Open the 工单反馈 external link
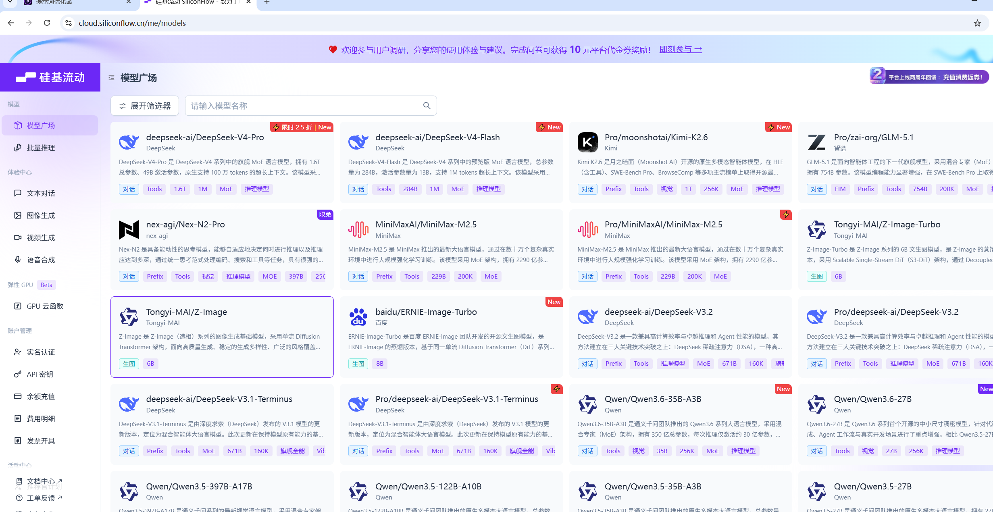The width and height of the screenshot is (993, 512). click(39, 498)
